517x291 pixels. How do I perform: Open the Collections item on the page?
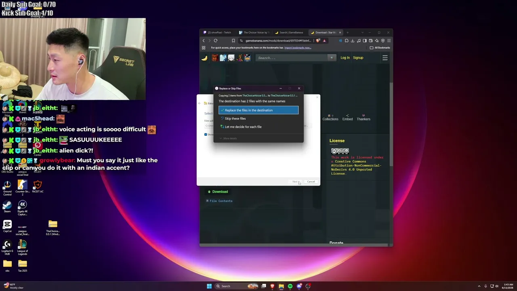click(330, 118)
